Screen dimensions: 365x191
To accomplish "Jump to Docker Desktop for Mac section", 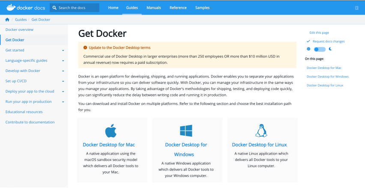I will (x=324, y=68).
